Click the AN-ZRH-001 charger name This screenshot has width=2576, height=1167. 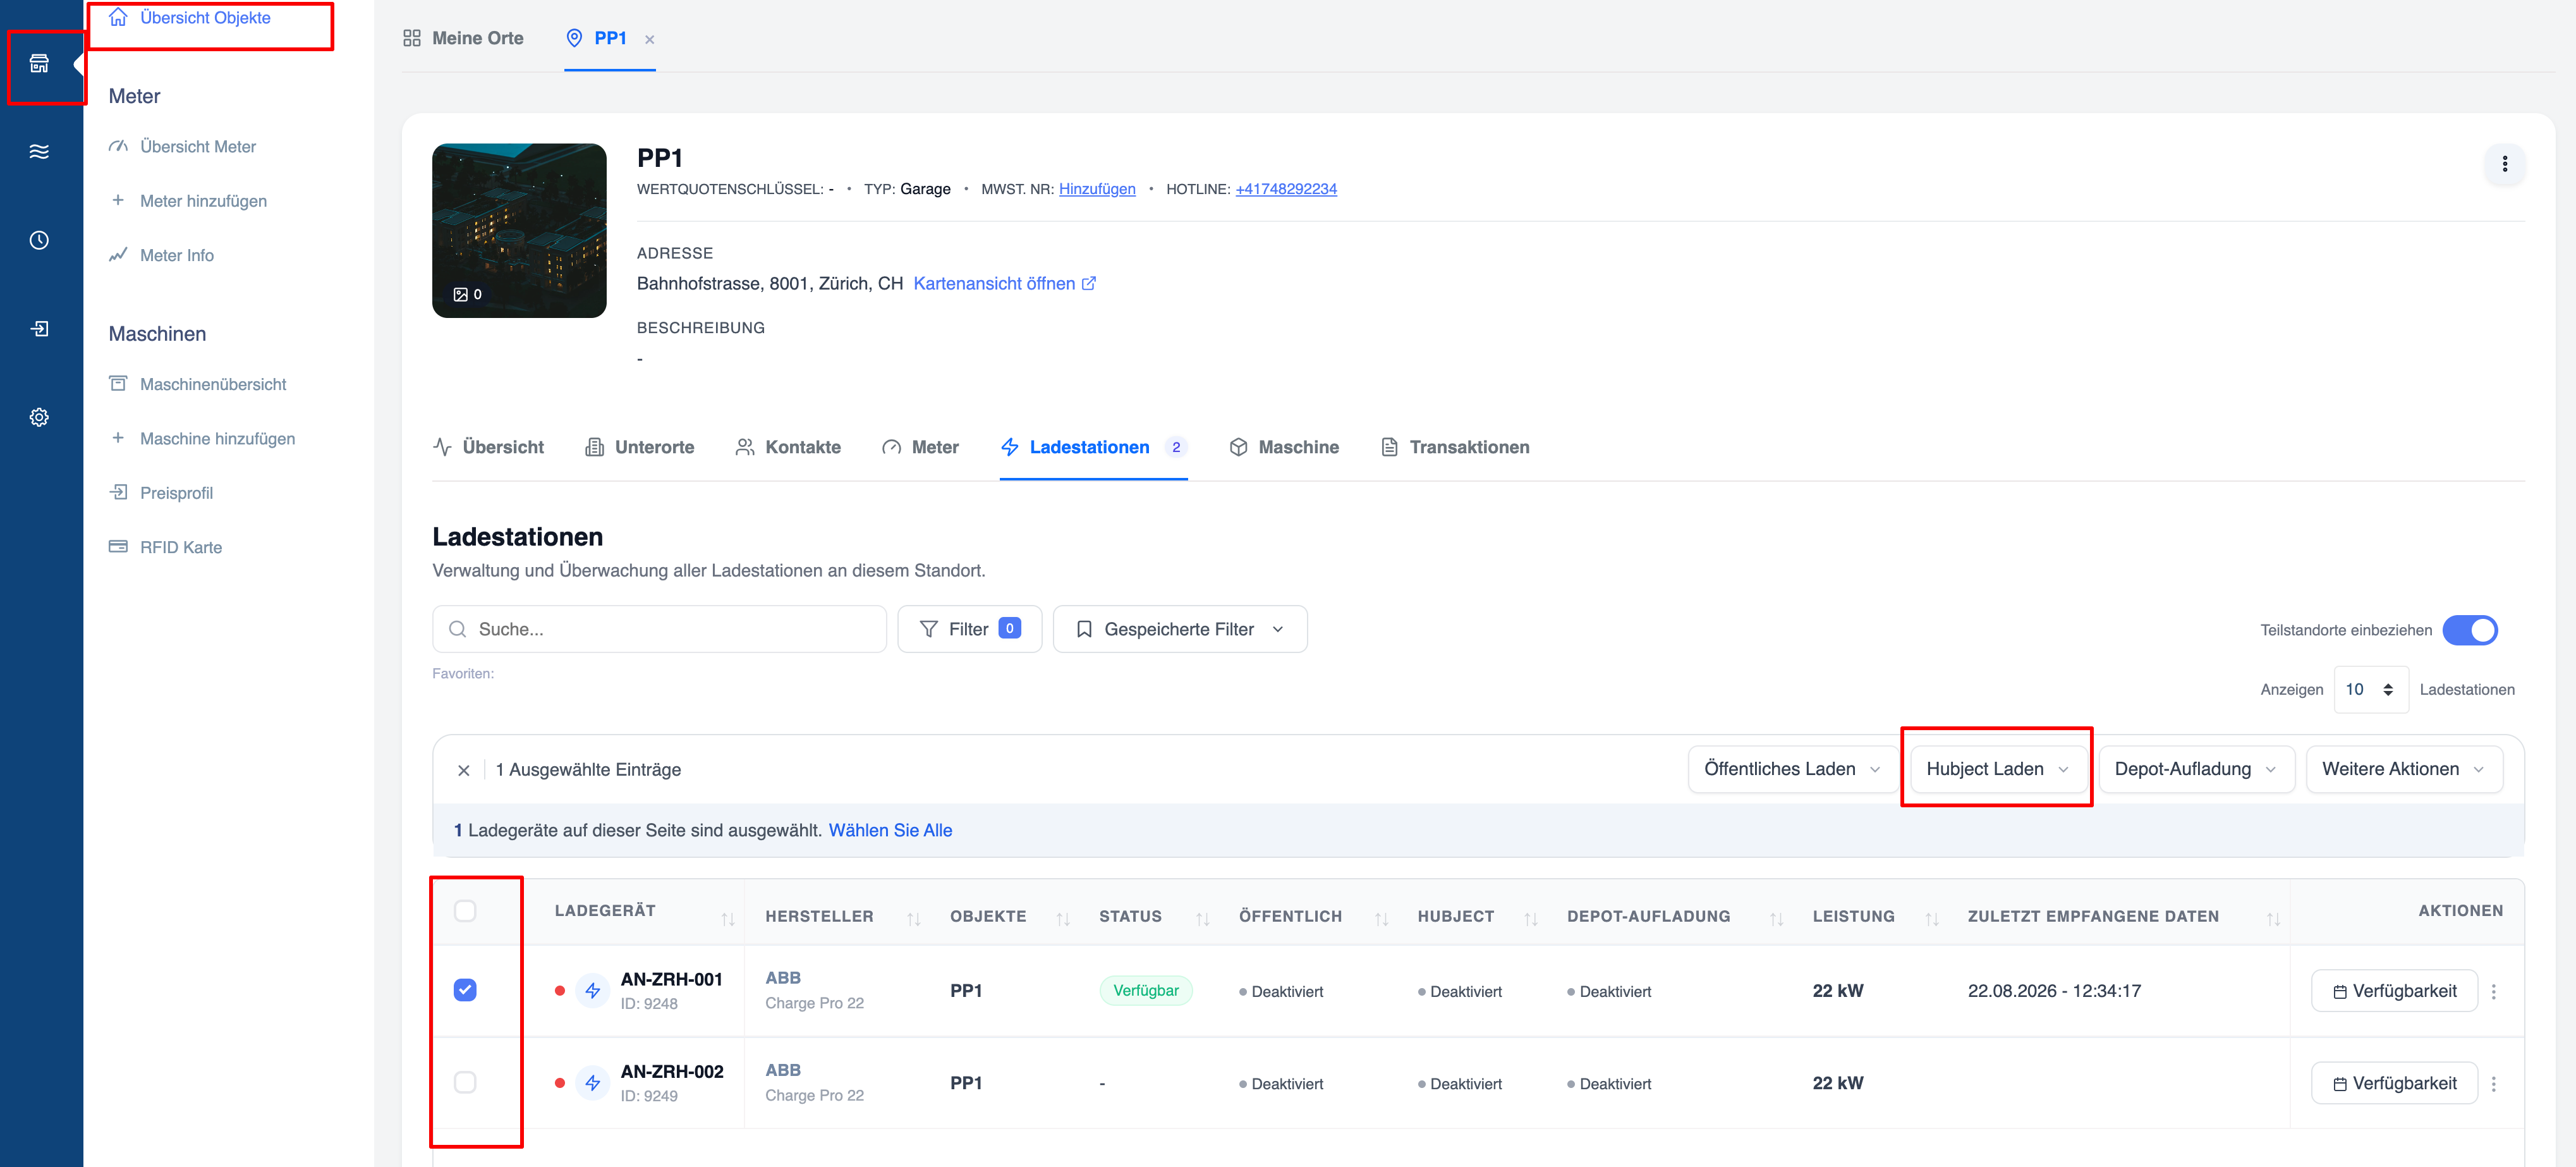tap(671, 980)
